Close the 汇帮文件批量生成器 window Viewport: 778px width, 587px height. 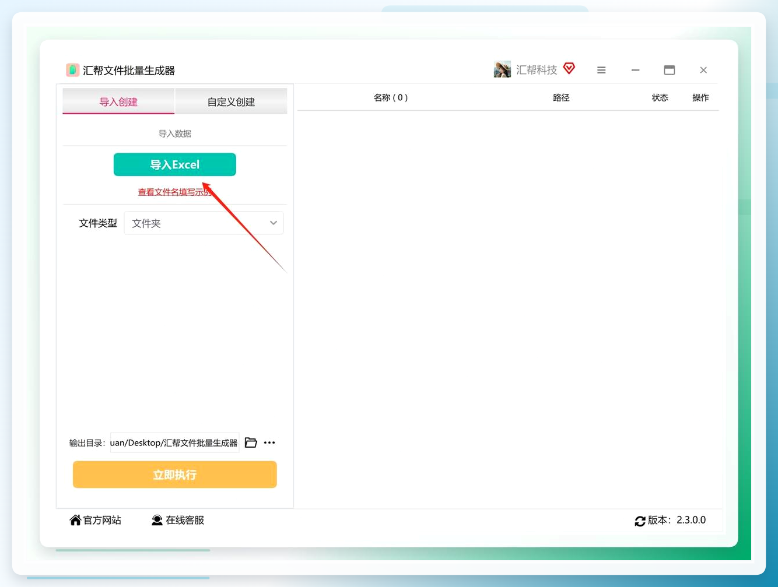tap(703, 70)
